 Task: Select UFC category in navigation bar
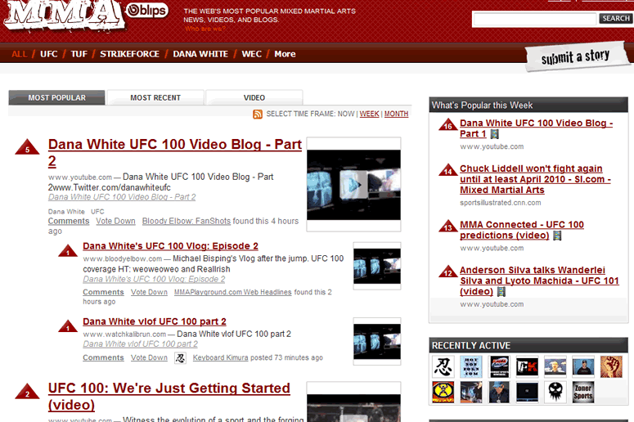coord(49,54)
